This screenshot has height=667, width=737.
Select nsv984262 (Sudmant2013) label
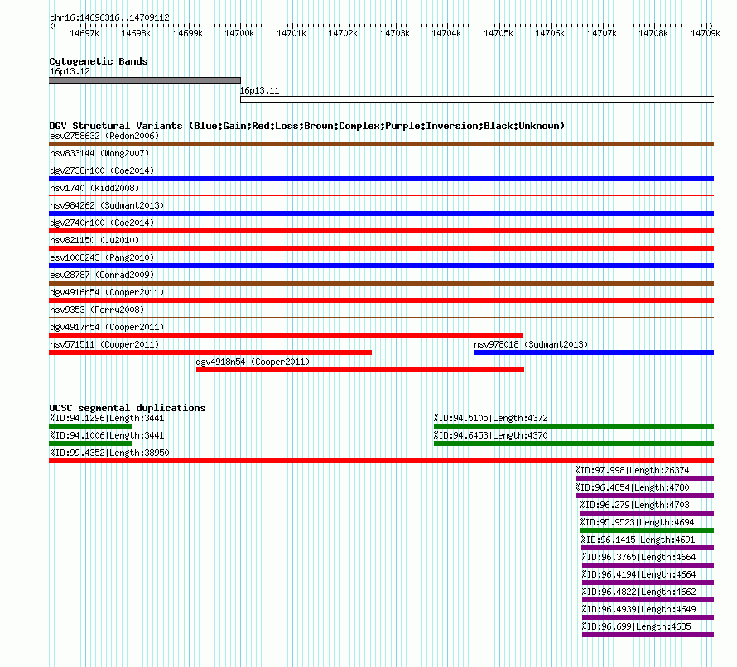point(107,206)
